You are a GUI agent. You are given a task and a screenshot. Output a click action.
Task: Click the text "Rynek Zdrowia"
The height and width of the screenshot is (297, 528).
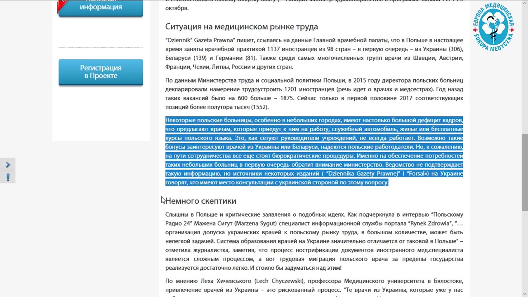point(431,224)
